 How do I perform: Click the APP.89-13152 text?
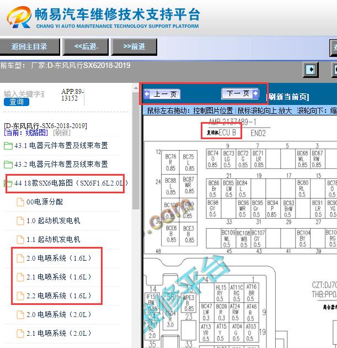(72, 95)
